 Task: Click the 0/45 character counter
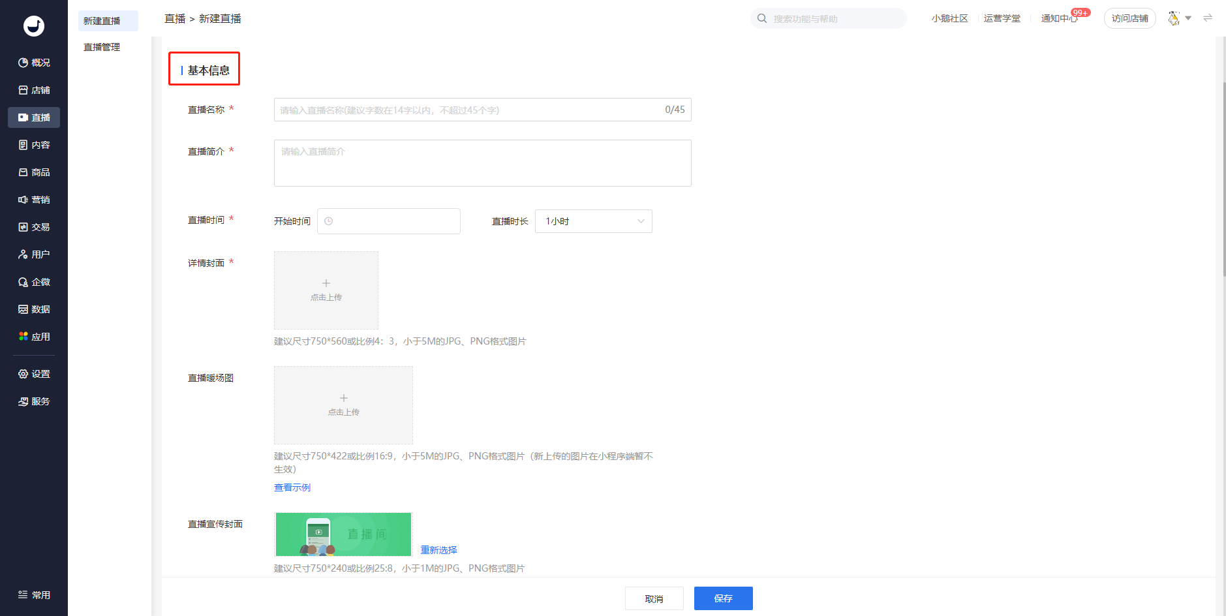click(x=675, y=110)
